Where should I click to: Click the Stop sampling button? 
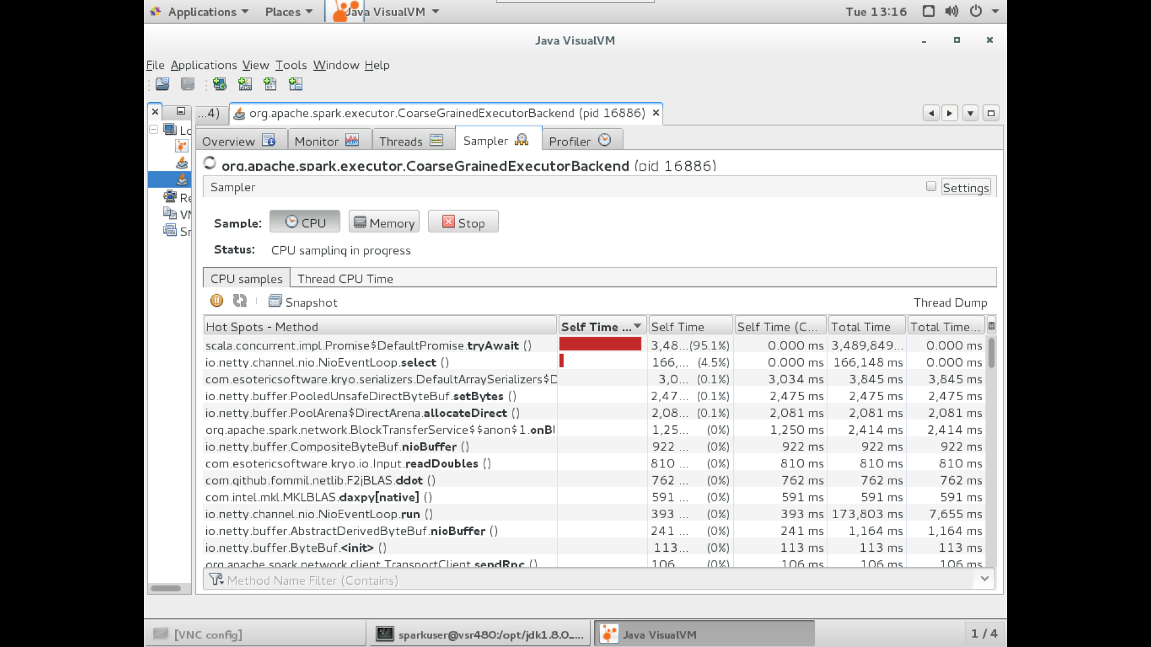(x=463, y=222)
